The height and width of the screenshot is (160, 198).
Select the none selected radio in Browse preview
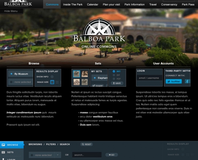click(11, 82)
